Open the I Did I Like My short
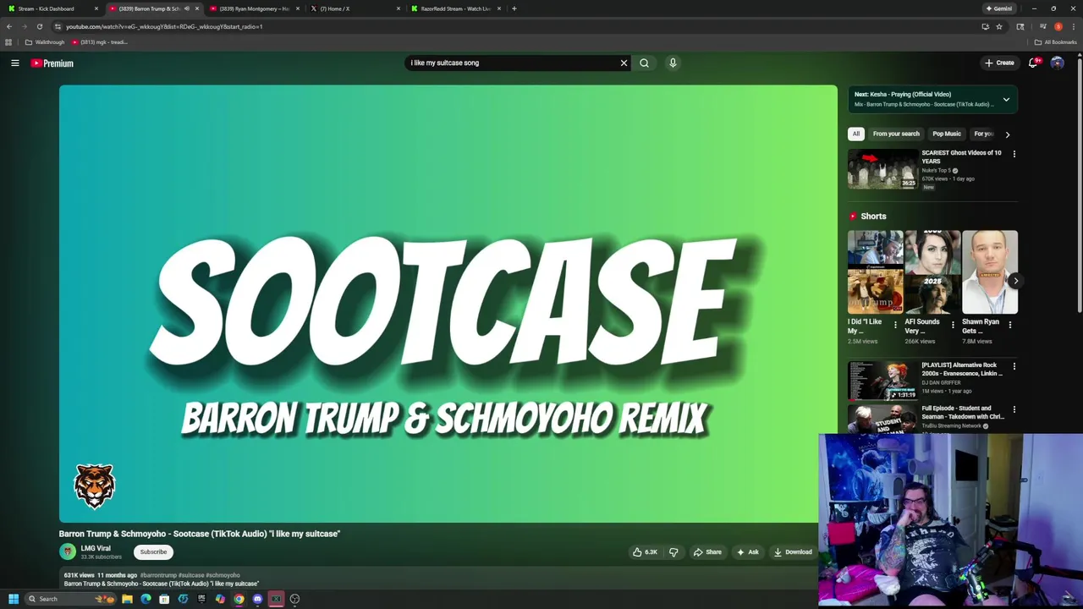This screenshot has height=609, width=1083. 875,272
